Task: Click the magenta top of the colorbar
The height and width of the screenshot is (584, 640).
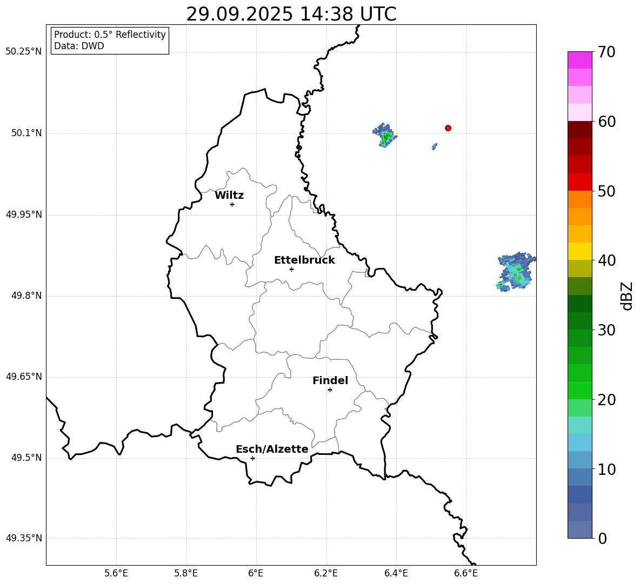Action: pos(579,60)
